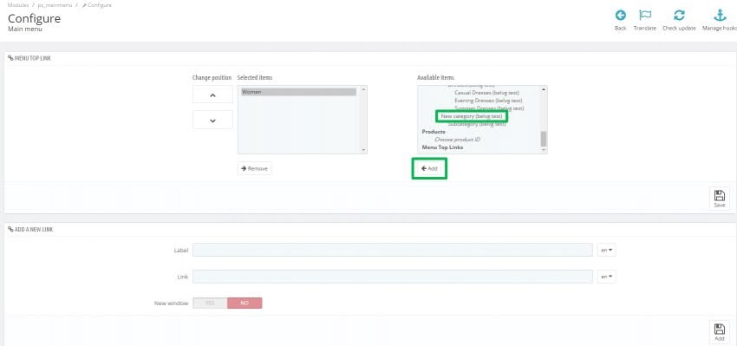Click Selected items scroll up arrow
This screenshot has width=737, height=346.
[x=363, y=89]
